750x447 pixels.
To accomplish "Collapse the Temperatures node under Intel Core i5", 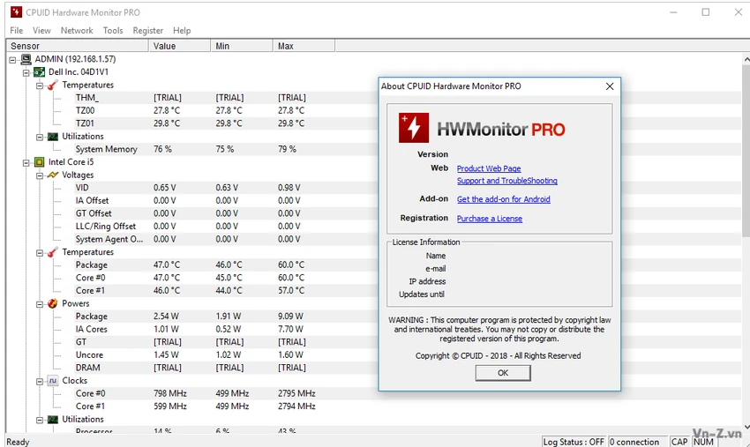I will coord(40,253).
